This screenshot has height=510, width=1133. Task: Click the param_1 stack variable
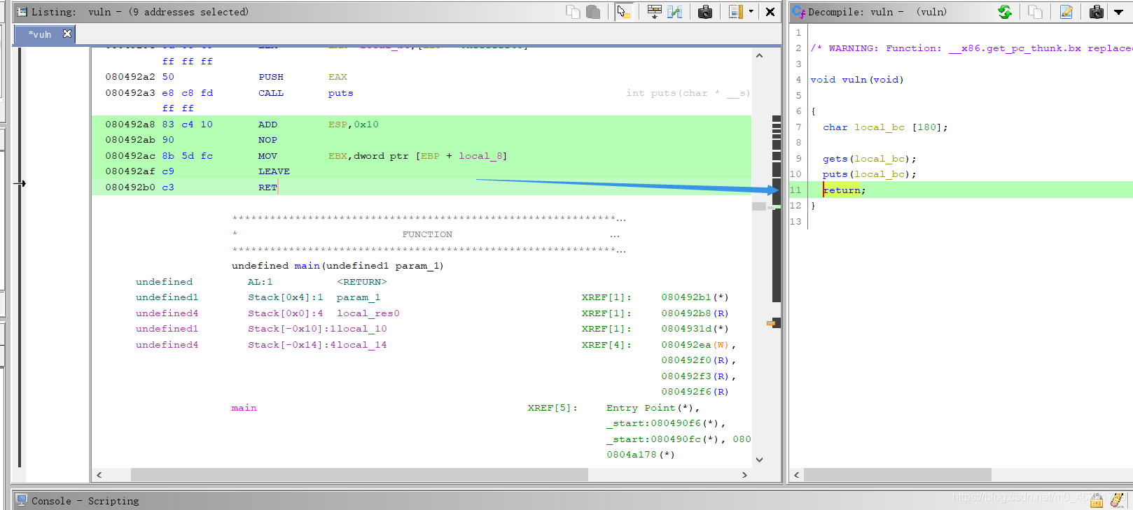(x=358, y=297)
